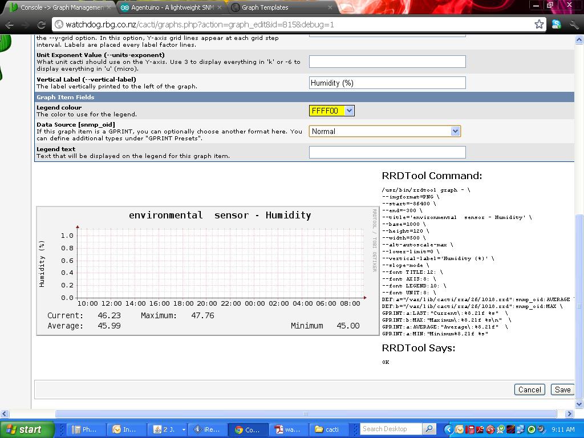Save the graph item changes

coord(562,390)
